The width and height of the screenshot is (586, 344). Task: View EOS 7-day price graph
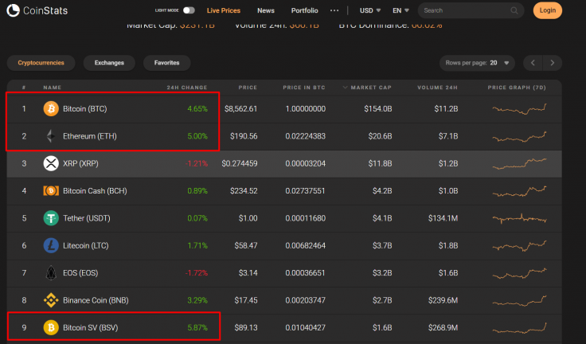(x=519, y=273)
